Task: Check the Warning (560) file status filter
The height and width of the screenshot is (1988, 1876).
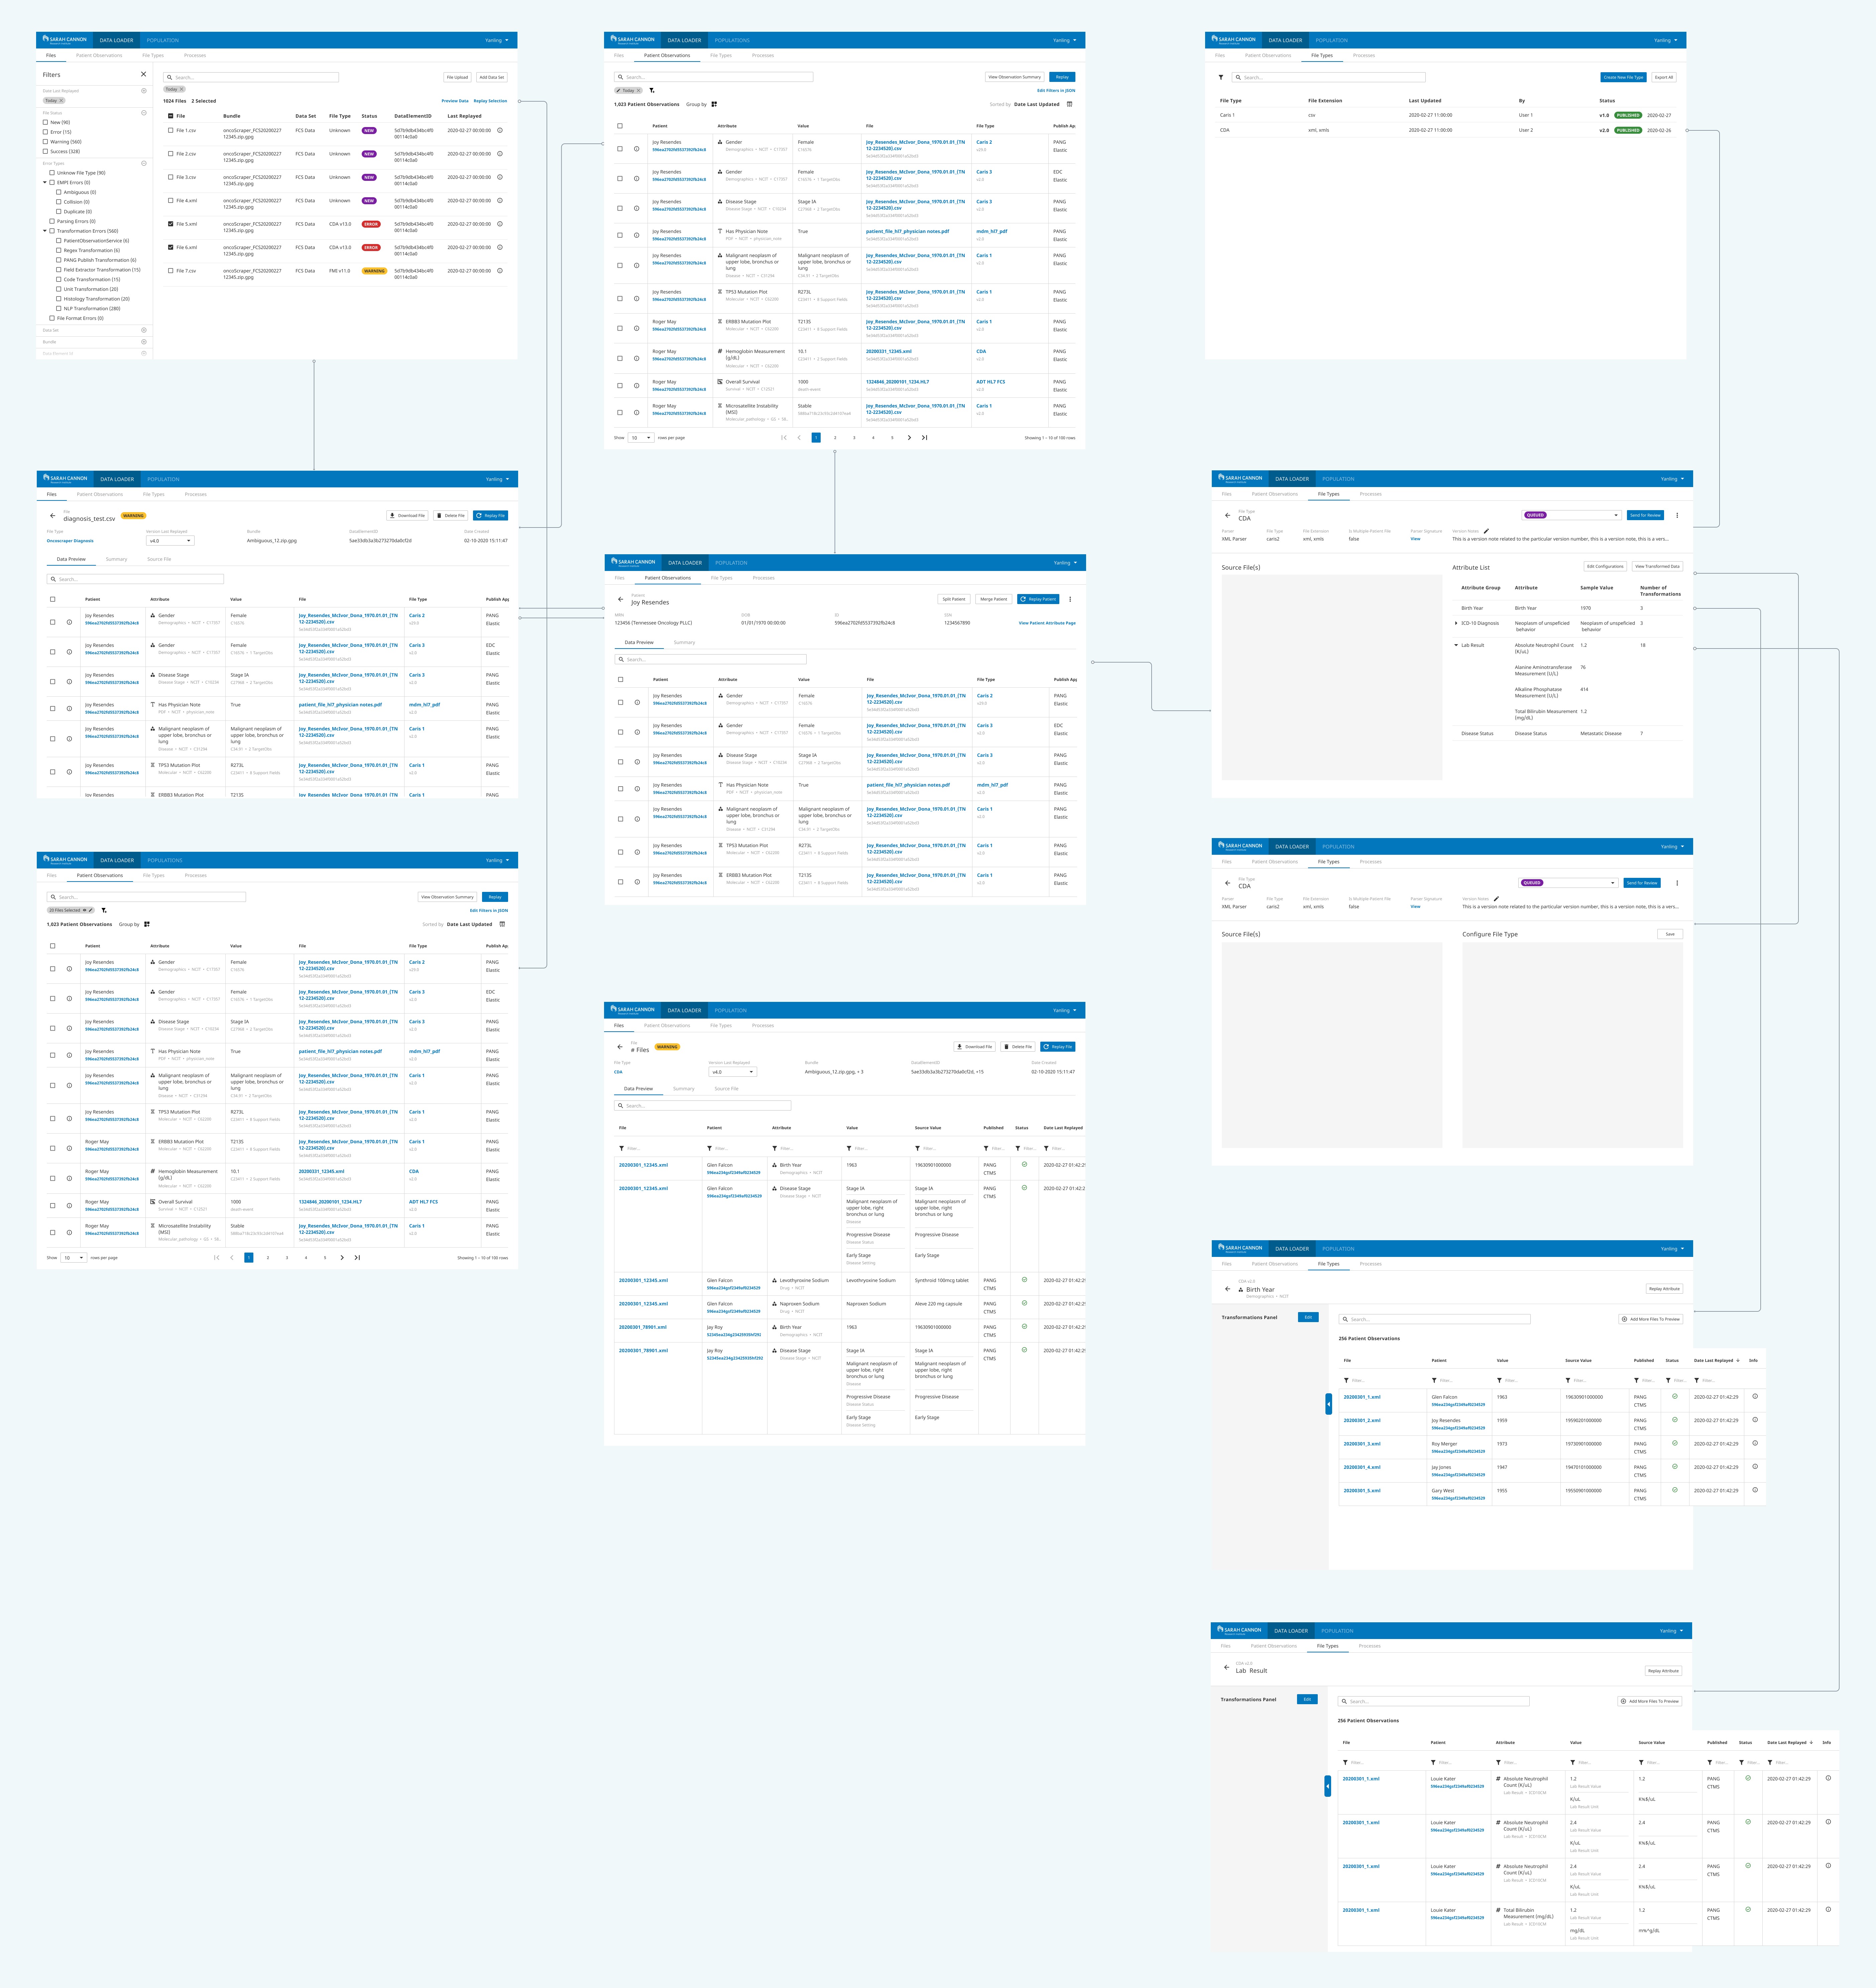Action: tap(45, 142)
